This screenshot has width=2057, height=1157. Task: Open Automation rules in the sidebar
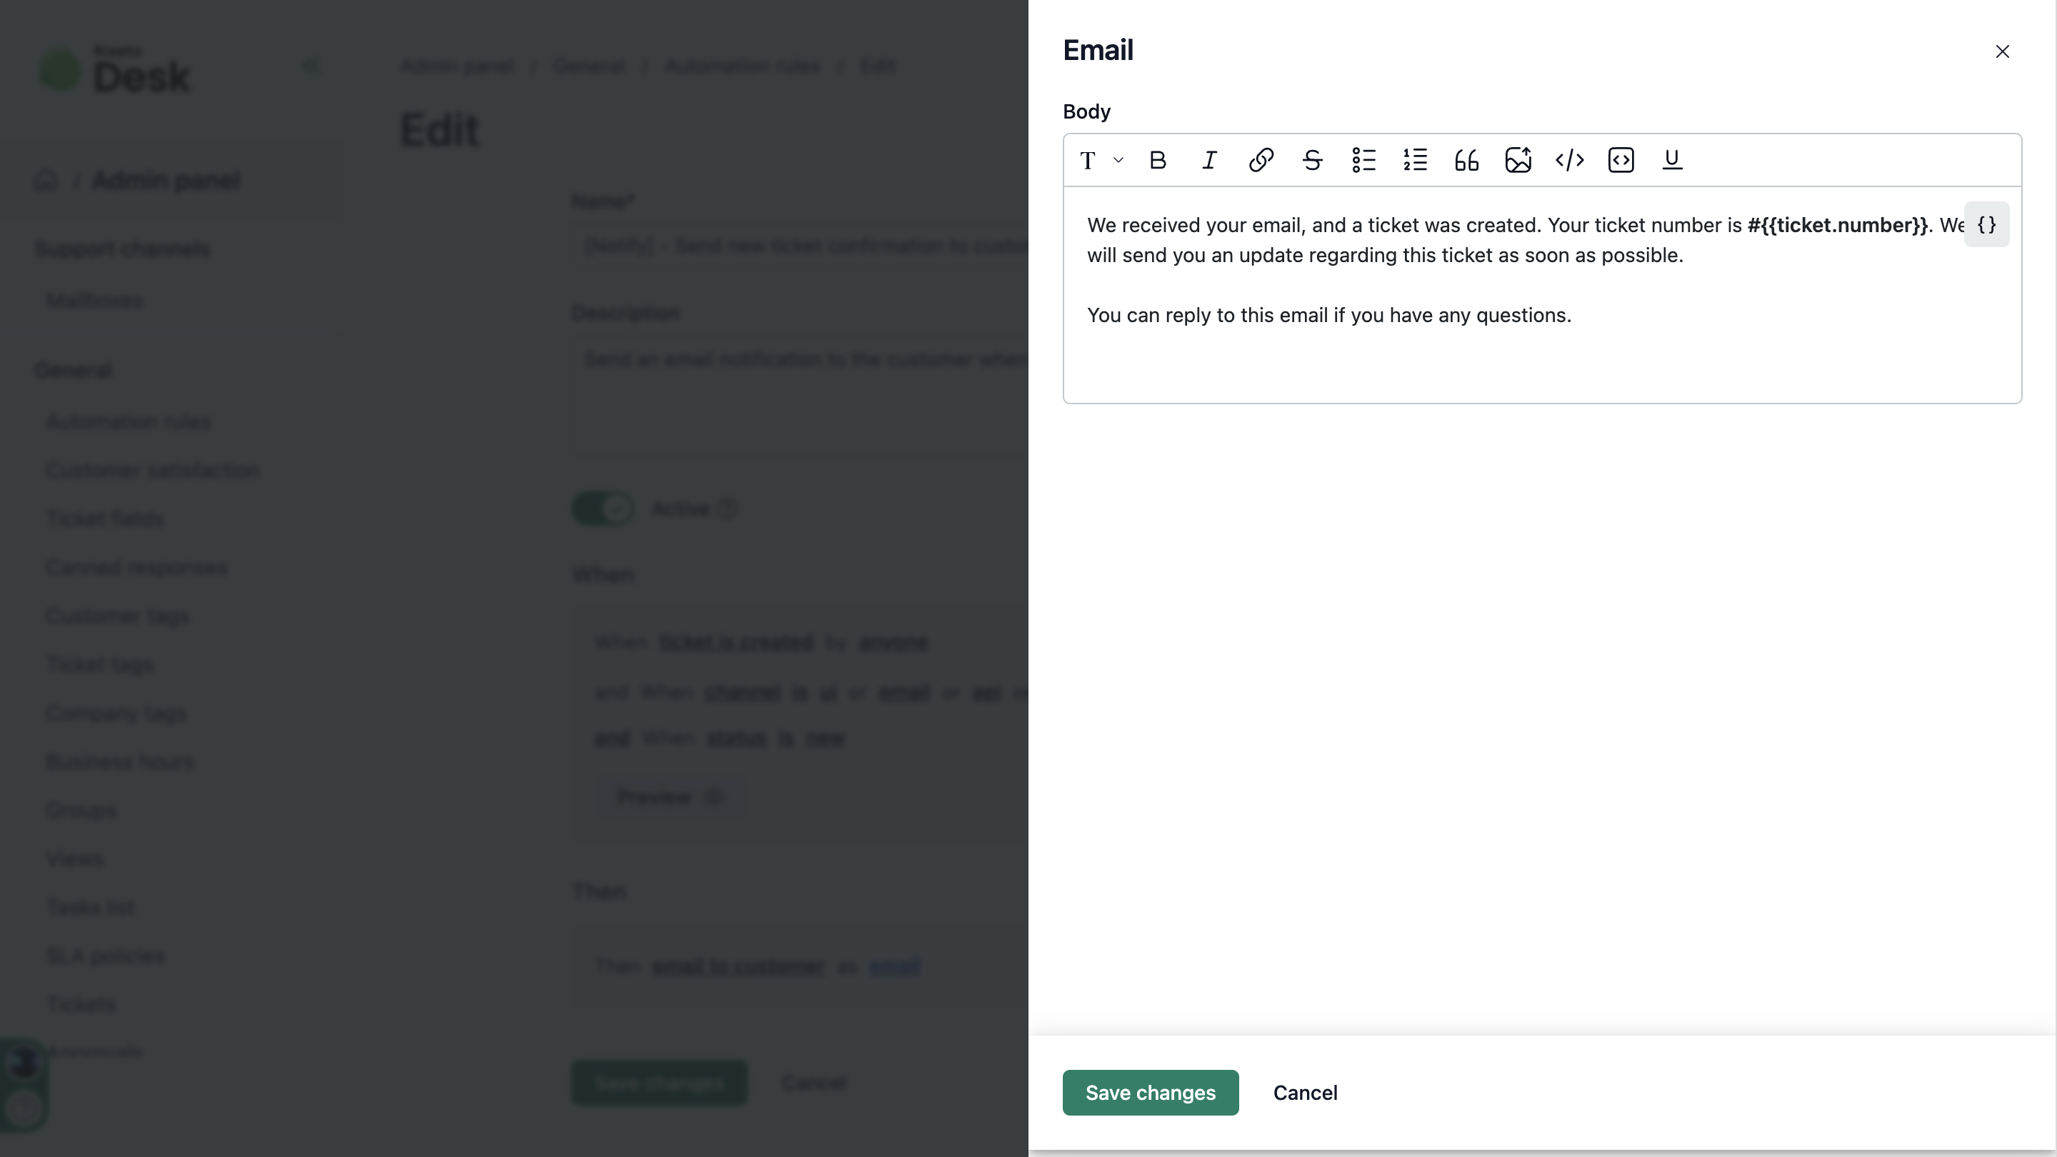[129, 421]
